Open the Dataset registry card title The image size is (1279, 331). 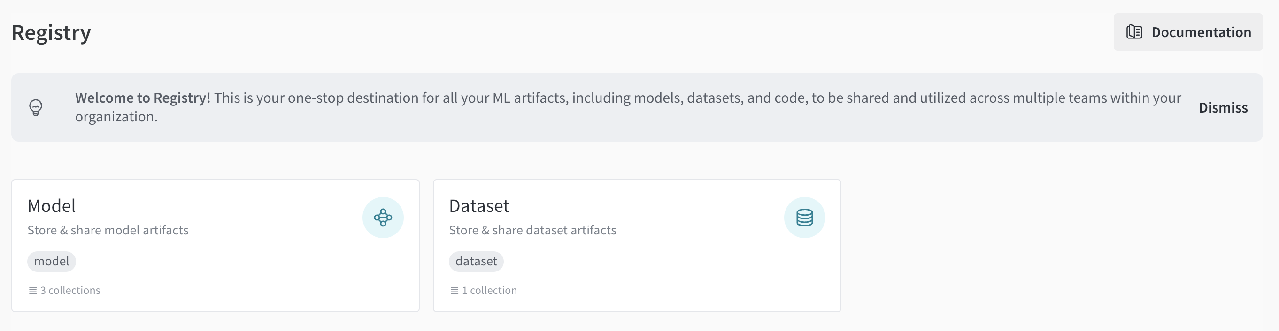point(479,206)
